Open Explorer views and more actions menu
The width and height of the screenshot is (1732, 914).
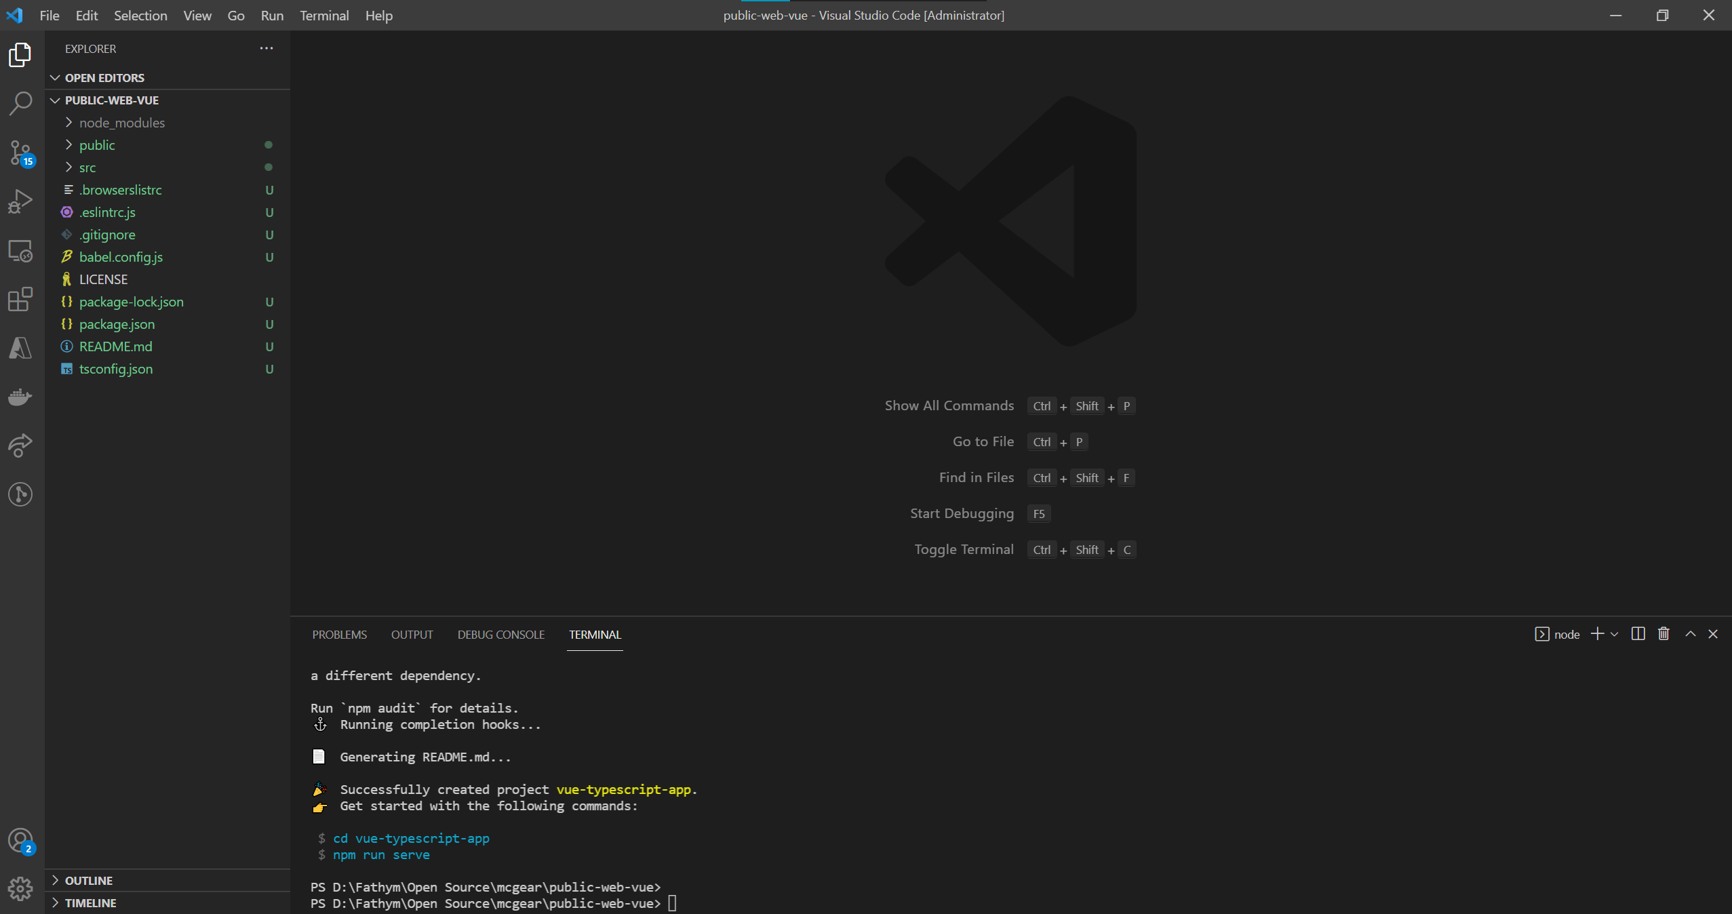pos(267,48)
